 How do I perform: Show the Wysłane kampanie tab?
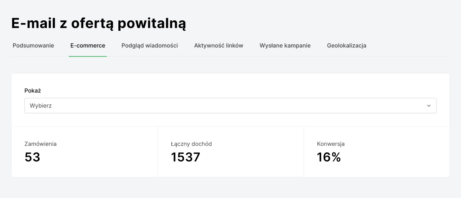coord(285,45)
